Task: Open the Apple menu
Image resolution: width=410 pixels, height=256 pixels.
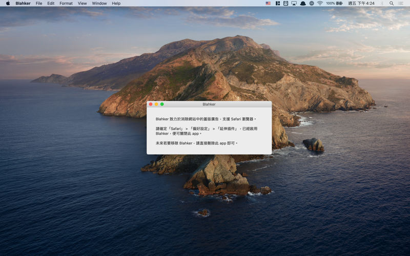Action: (x=8, y=3)
